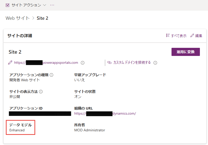208x145 pixels.
Task: Select the 開発者 Web サイト value
Action: pyautogui.click(x=25, y=80)
